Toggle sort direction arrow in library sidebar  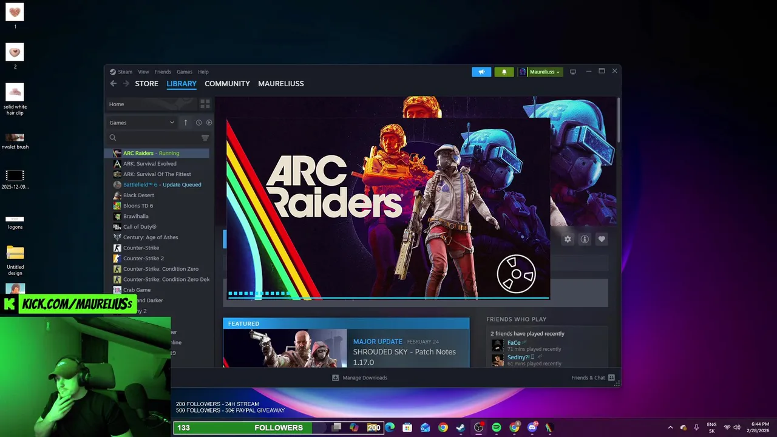pos(186,123)
